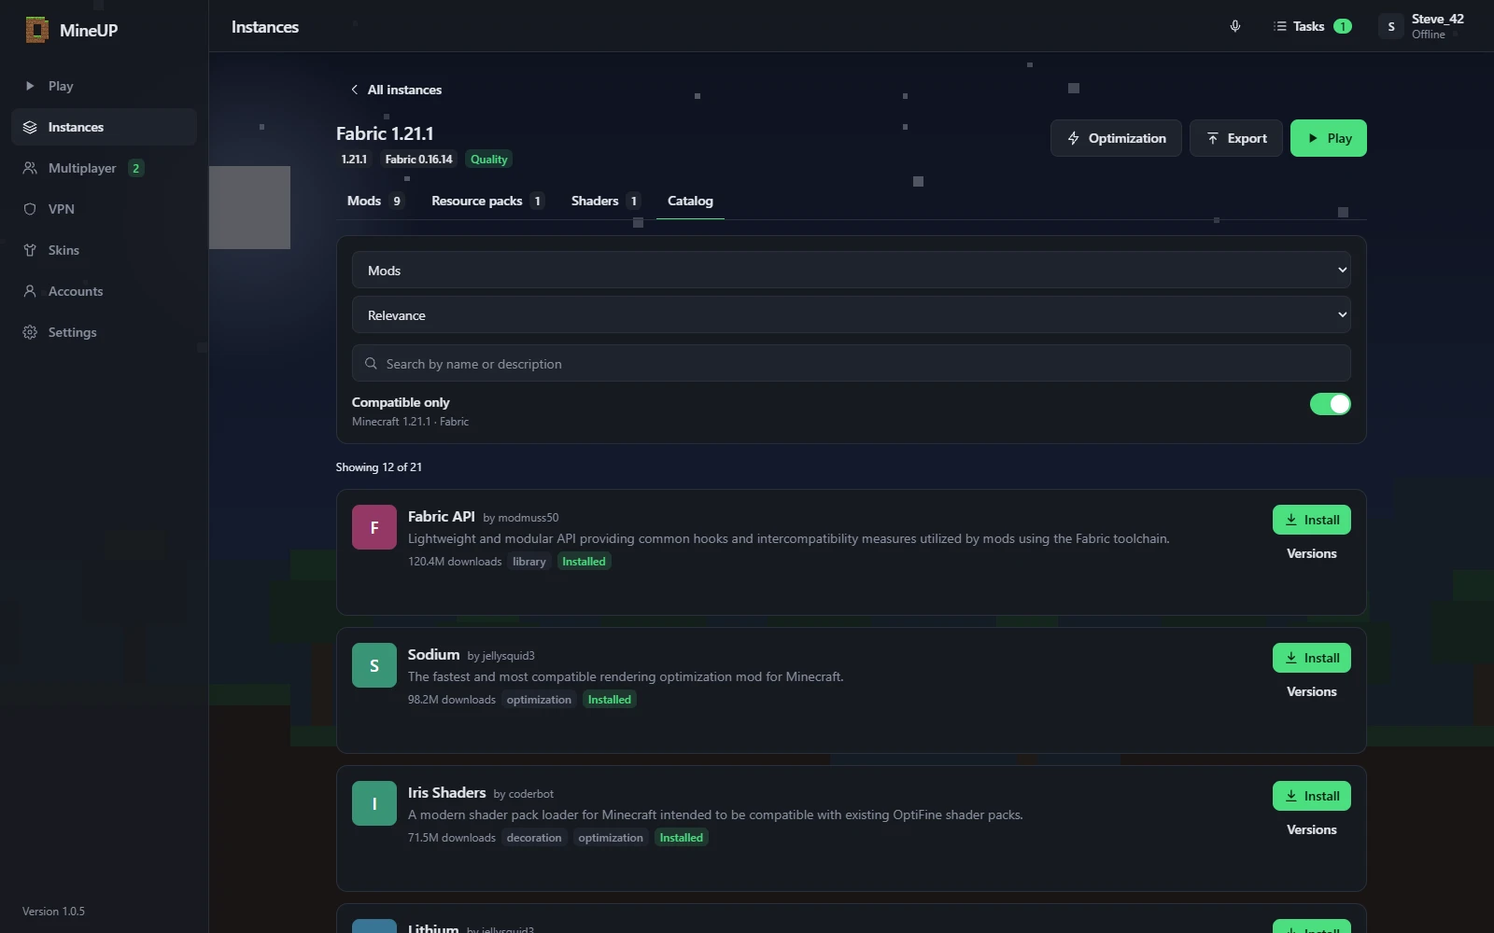Open Versions for Iris Shaders
Viewport: 1494px width, 933px height.
(x=1312, y=829)
